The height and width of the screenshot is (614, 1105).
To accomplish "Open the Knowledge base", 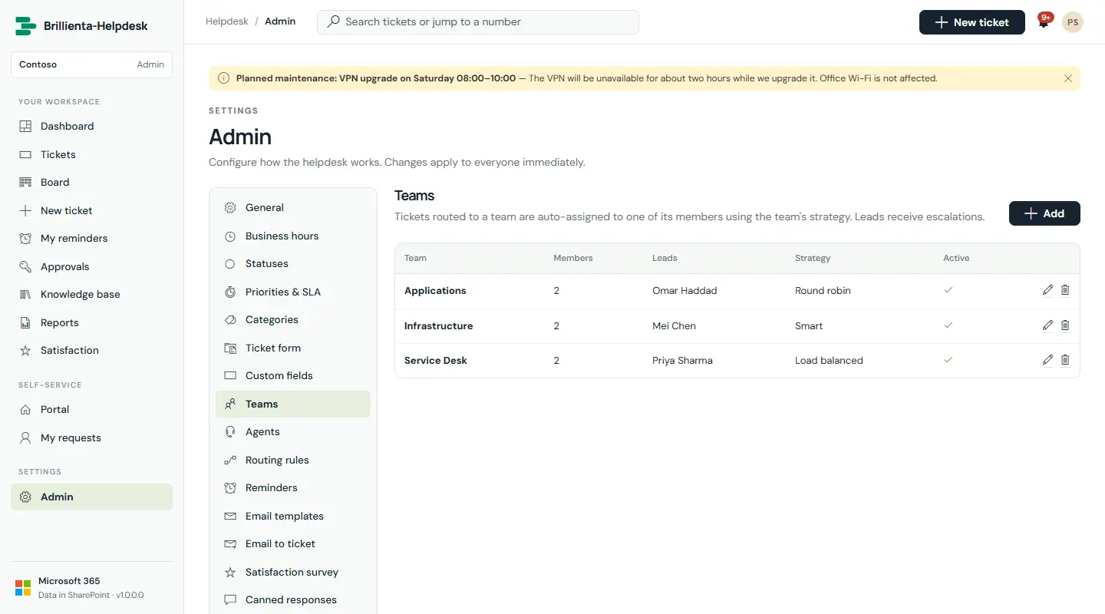I will (x=92, y=294).
